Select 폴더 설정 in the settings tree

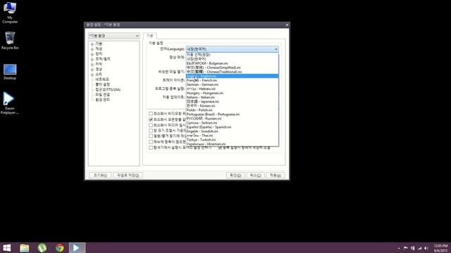point(103,84)
